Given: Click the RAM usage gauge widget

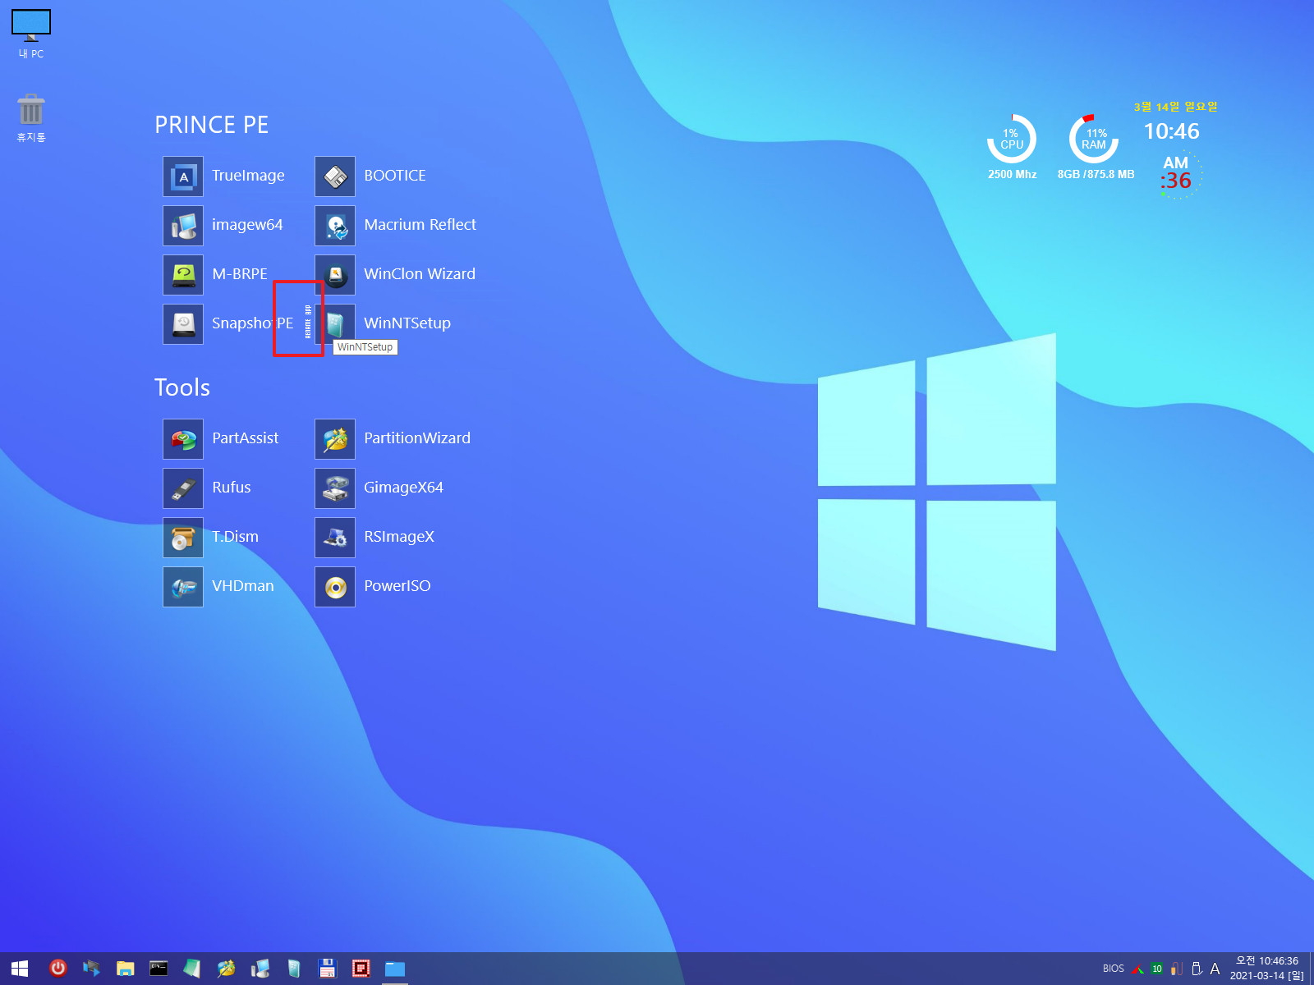Looking at the screenshot, I should [x=1094, y=140].
